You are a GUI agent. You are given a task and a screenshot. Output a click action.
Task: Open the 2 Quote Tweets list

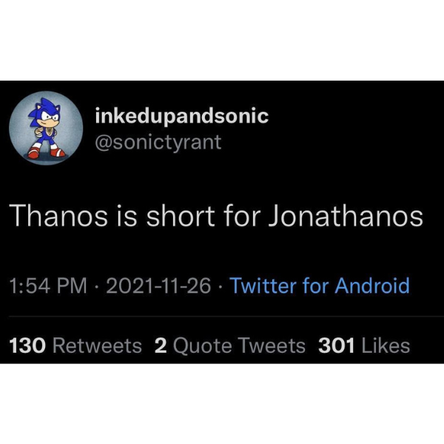click(x=230, y=346)
